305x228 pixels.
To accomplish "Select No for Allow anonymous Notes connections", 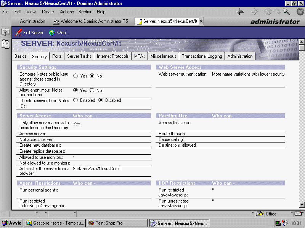I will (x=92, y=90).
